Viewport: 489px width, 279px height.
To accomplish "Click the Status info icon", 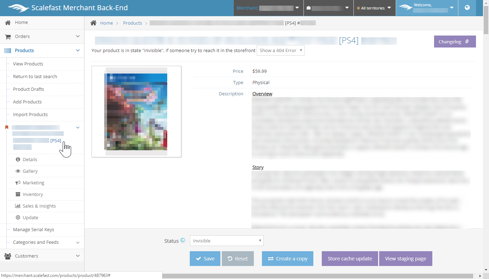I will point(183,241).
